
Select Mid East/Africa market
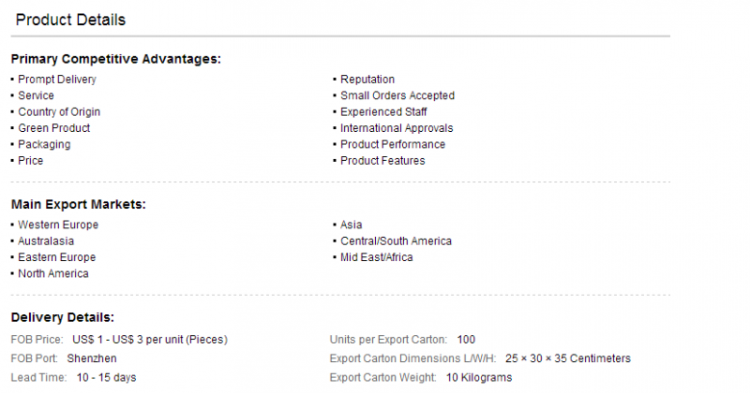coord(377,257)
